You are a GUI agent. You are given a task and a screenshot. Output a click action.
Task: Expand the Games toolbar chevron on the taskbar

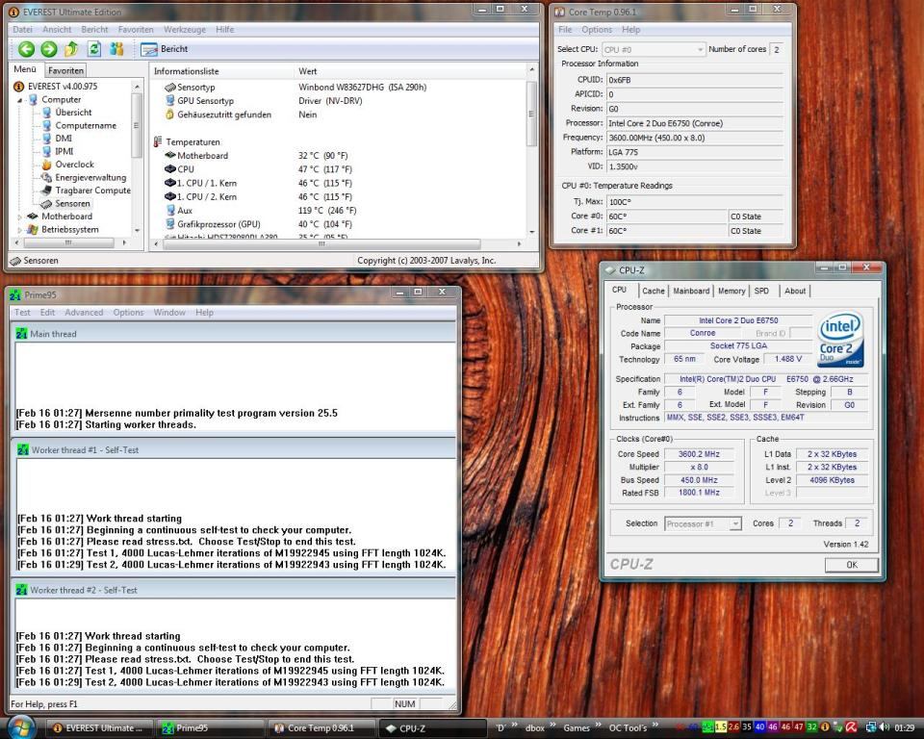(598, 725)
